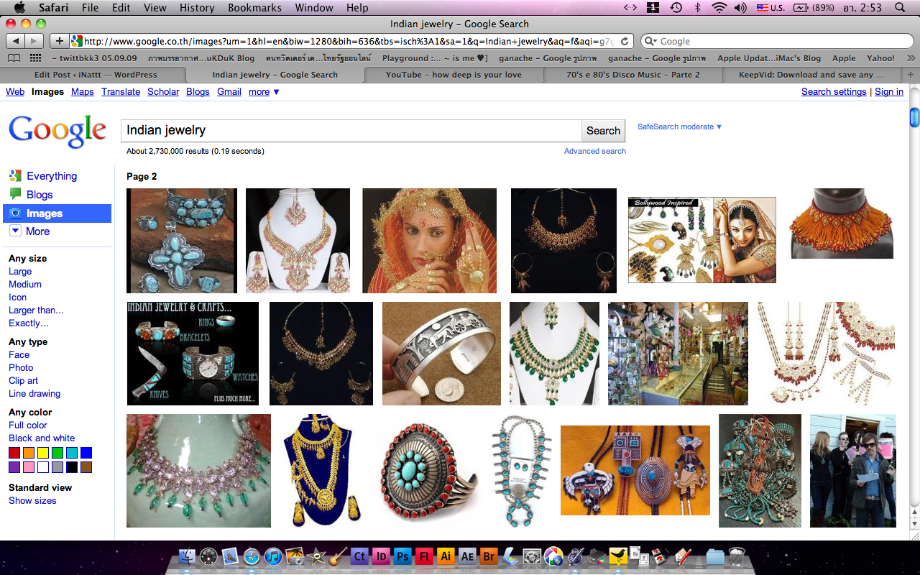Open the Advanced search link

[595, 151]
